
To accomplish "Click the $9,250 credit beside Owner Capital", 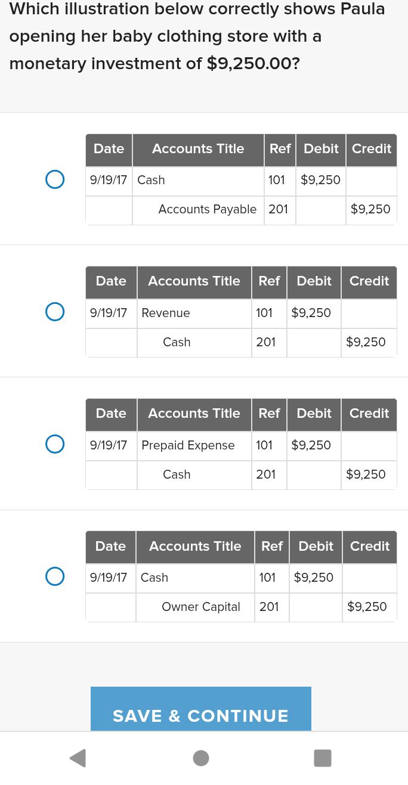I will tap(367, 607).
